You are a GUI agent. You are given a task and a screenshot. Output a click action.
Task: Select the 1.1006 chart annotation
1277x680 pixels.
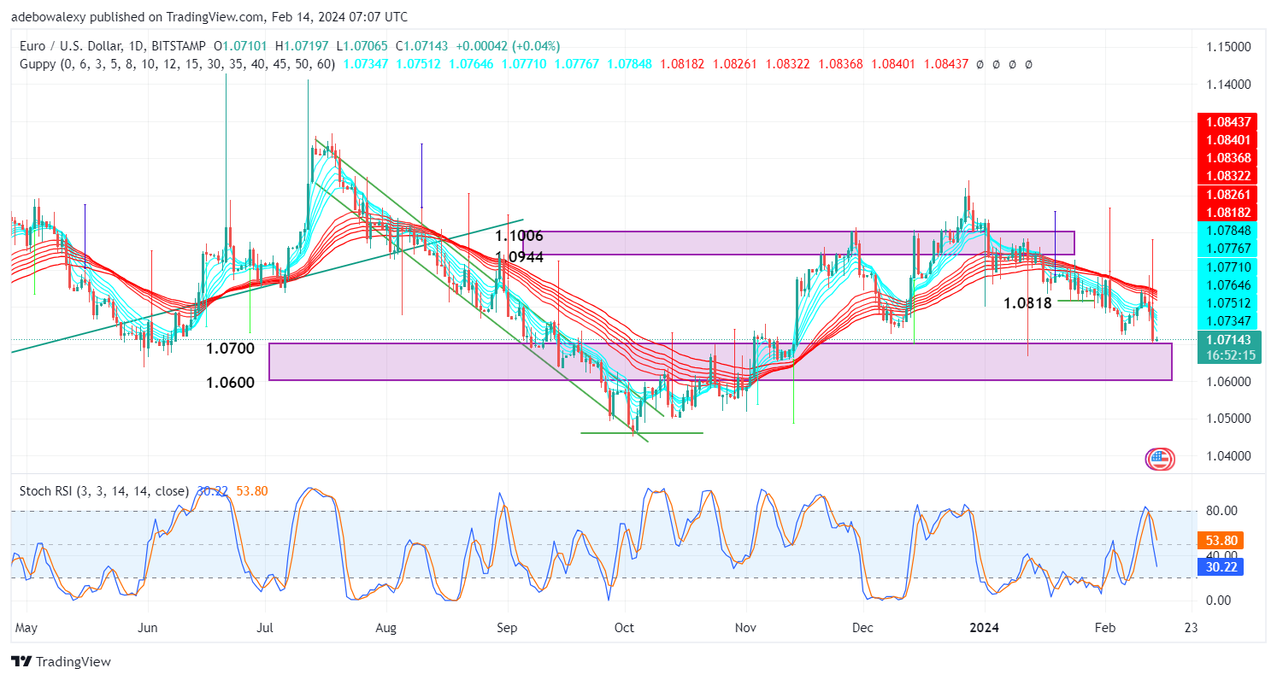pyautogui.click(x=520, y=237)
